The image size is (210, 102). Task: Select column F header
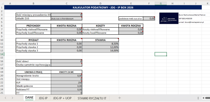click(149, 3)
